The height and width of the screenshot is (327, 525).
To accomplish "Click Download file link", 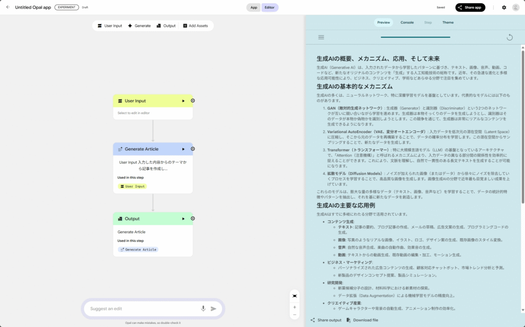I will [x=362, y=320].
